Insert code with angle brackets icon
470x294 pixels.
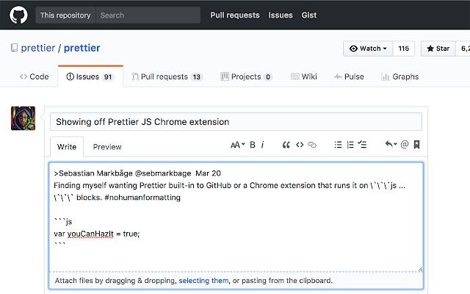pyautogui.click(x=300, y=145)
